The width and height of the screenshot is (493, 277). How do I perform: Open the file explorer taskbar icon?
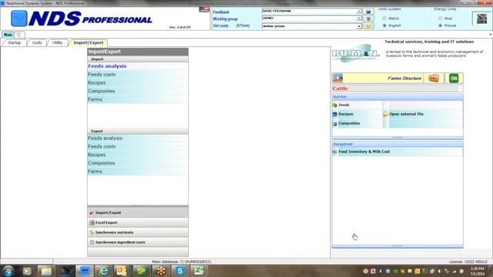click(46, 271)
